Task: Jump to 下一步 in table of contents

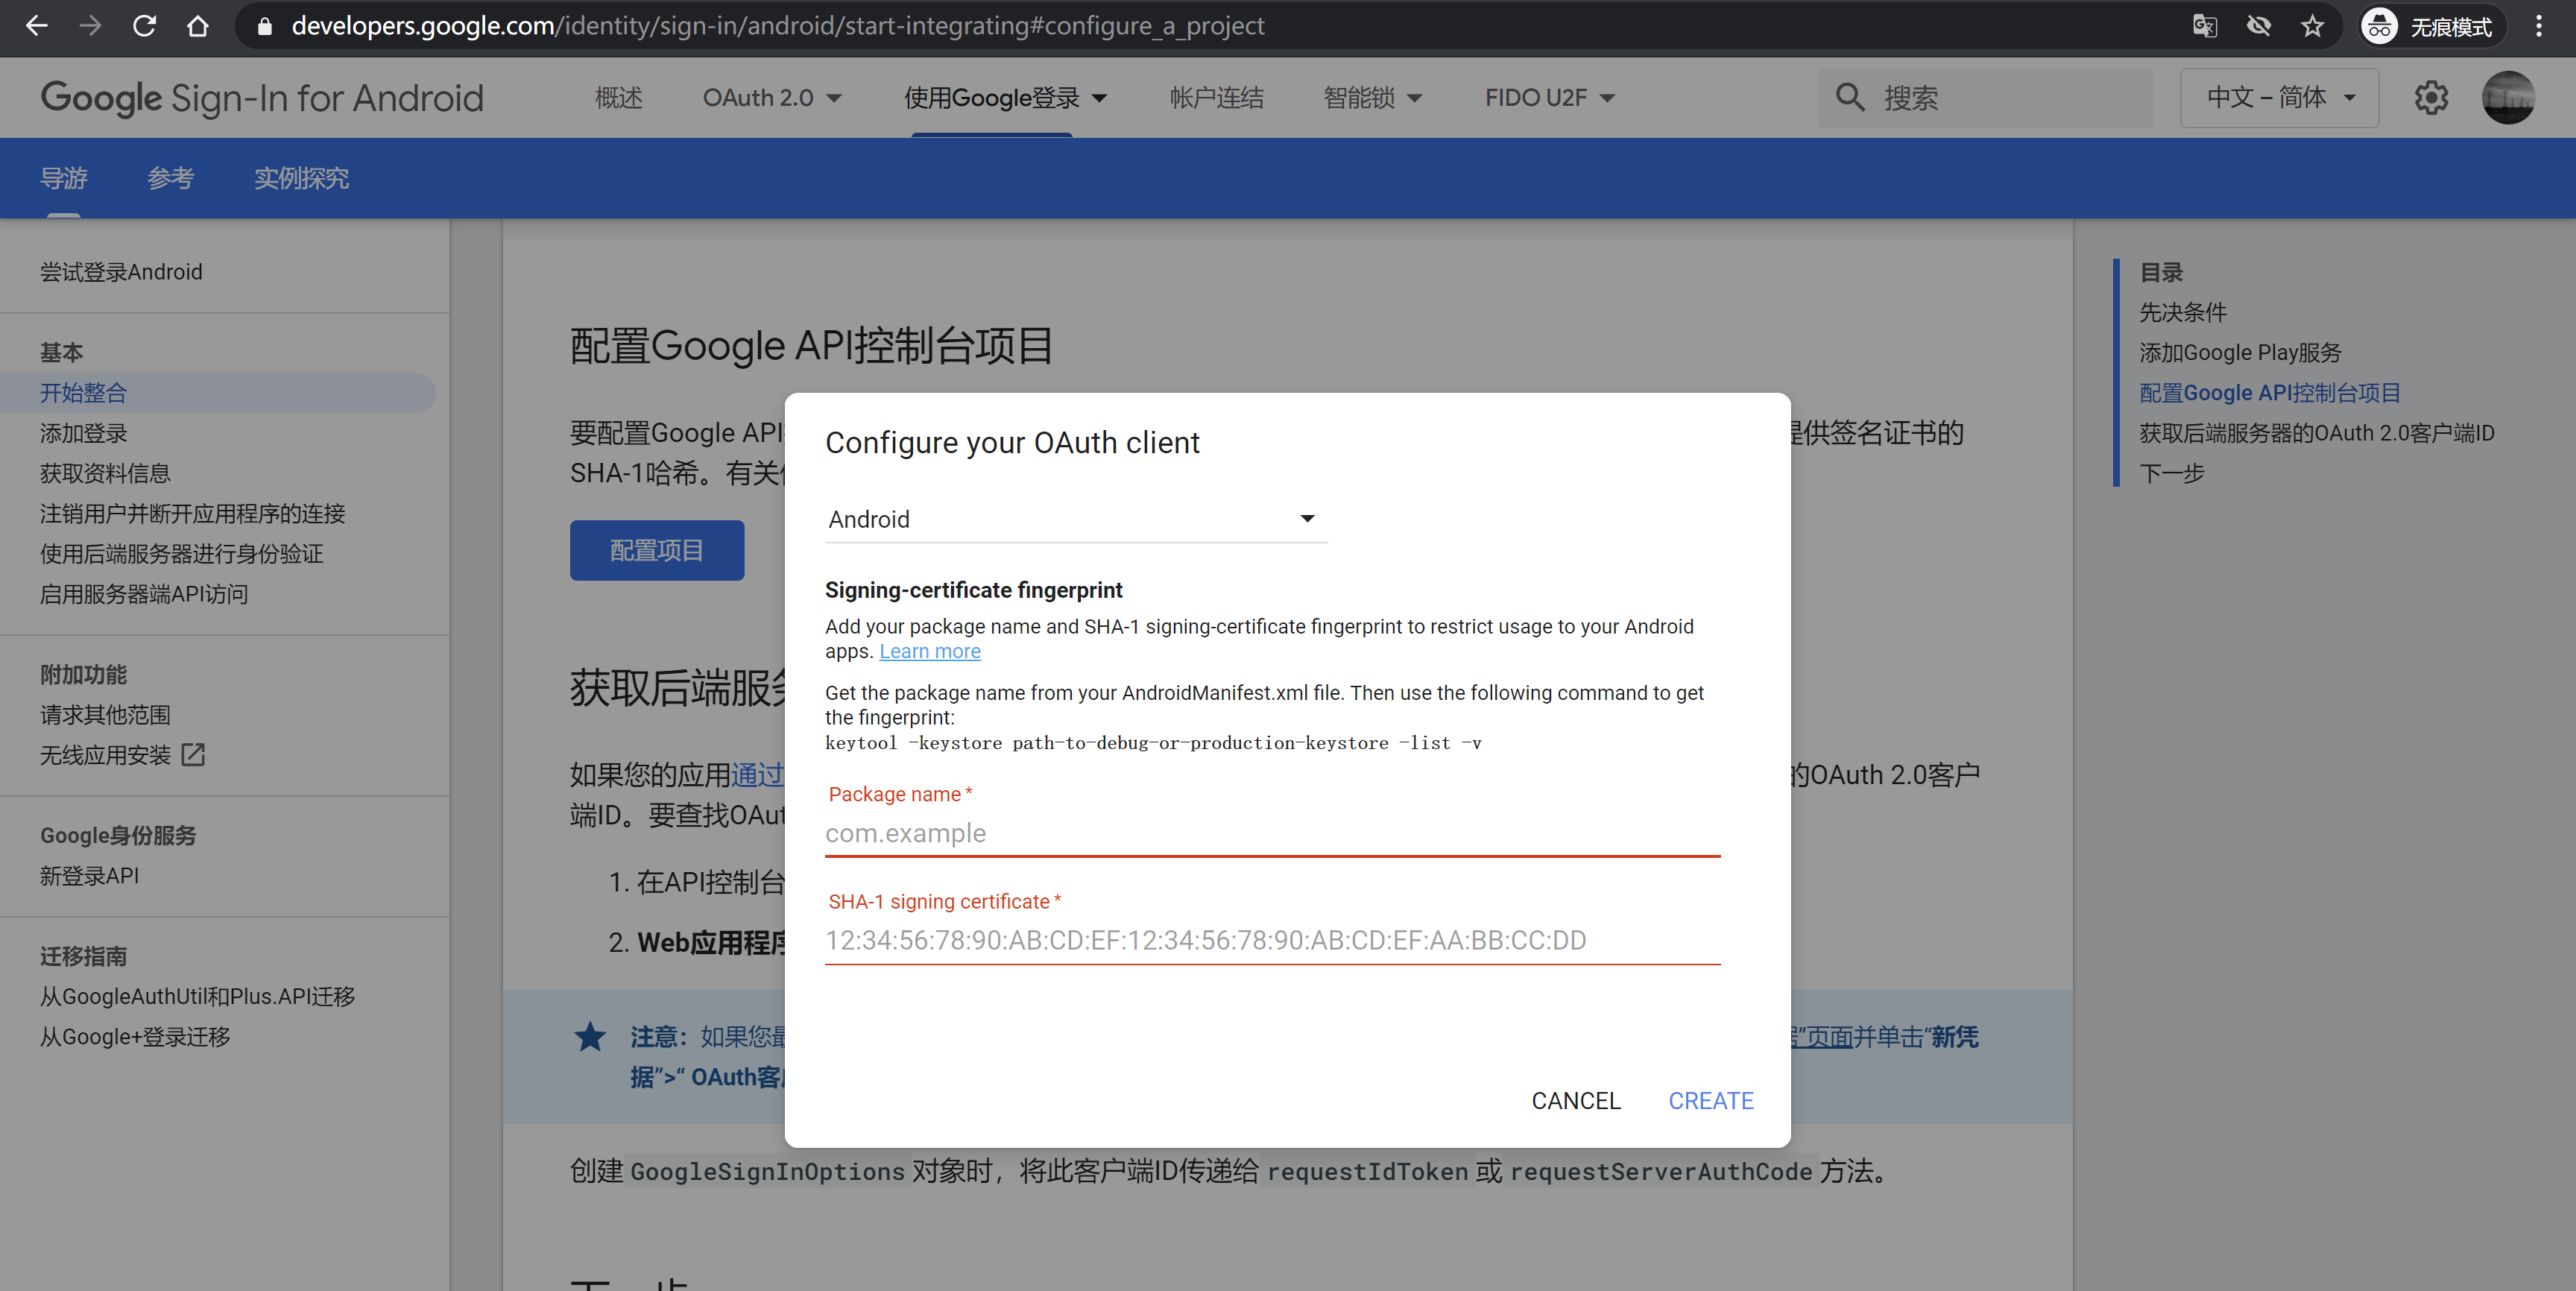Action: [x=2172, y=473]
